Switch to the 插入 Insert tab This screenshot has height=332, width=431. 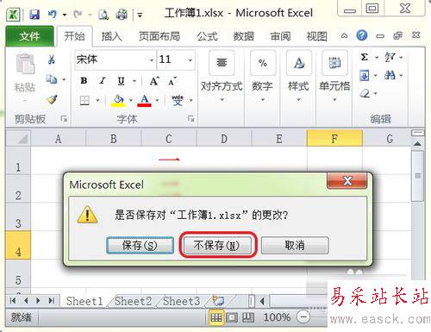111,36
